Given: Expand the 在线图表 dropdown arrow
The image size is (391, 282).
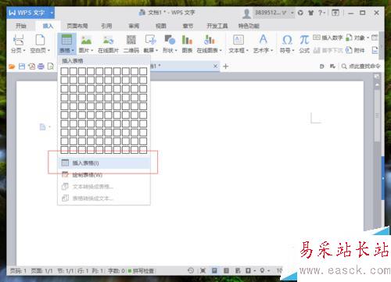Looking at the screenshot, I should click(221, 50).
